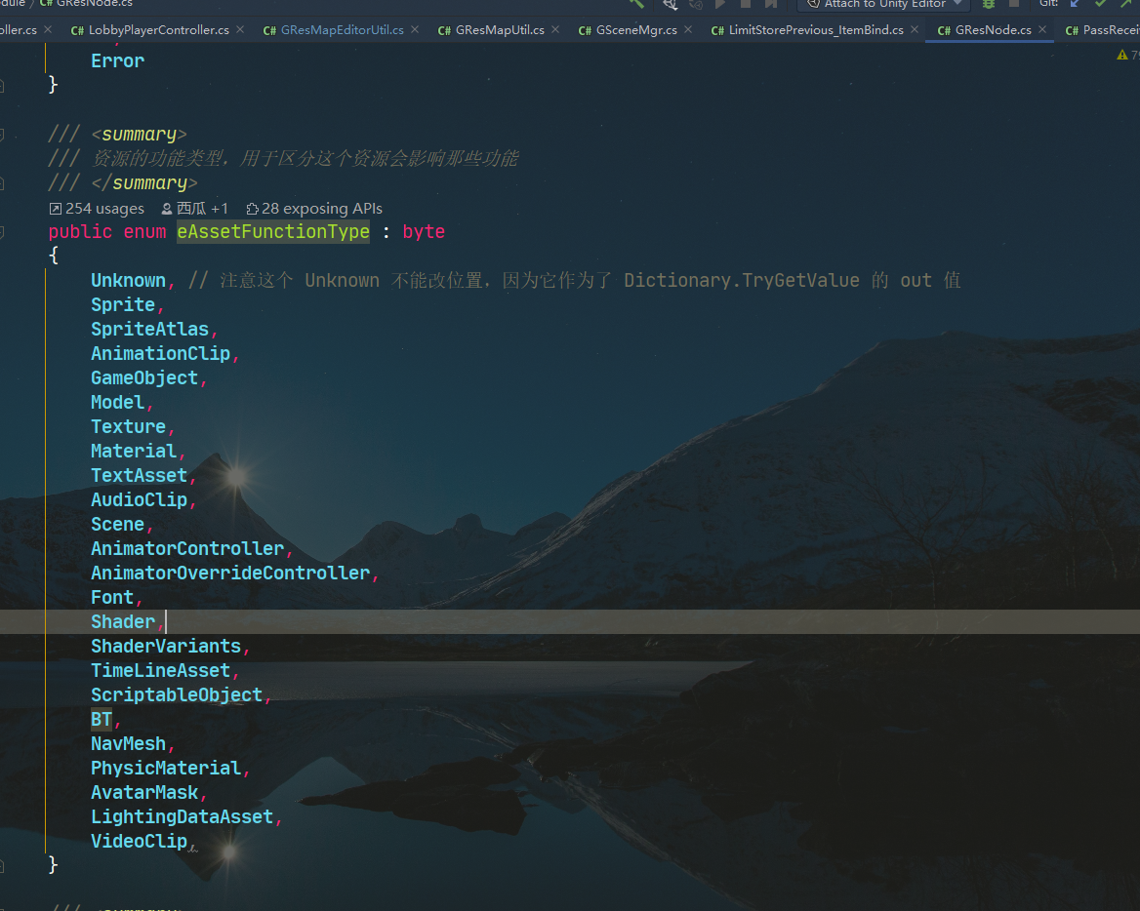1140x911 pixels.
Task: Close the LobbyPlayerController.cs tab
Action: pos(240,30)
